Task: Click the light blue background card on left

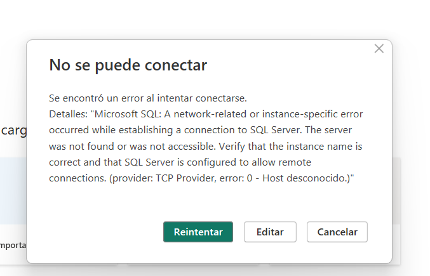Action: (13, 190)
